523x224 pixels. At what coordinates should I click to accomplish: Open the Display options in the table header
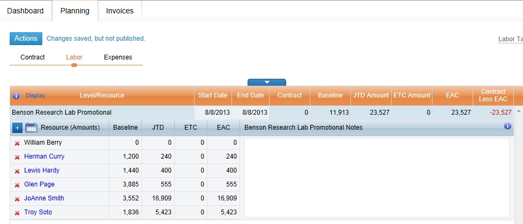click(x=35, y=96)
